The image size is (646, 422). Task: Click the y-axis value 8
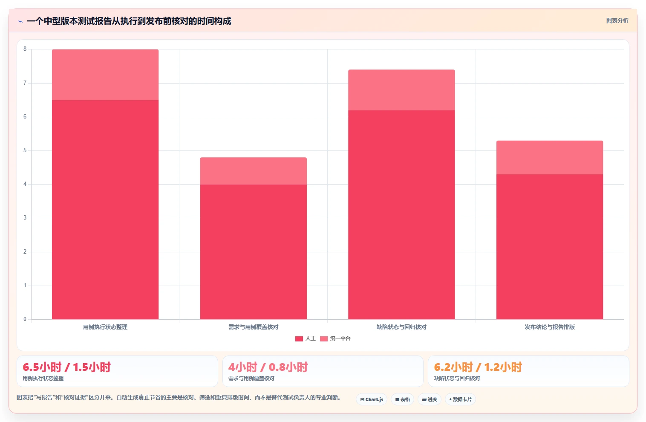click(25, 49)
